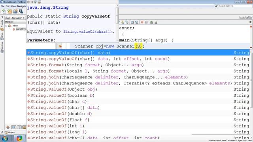Click the comment editor toolbar icon
The image size is (253, 142).
151,22
